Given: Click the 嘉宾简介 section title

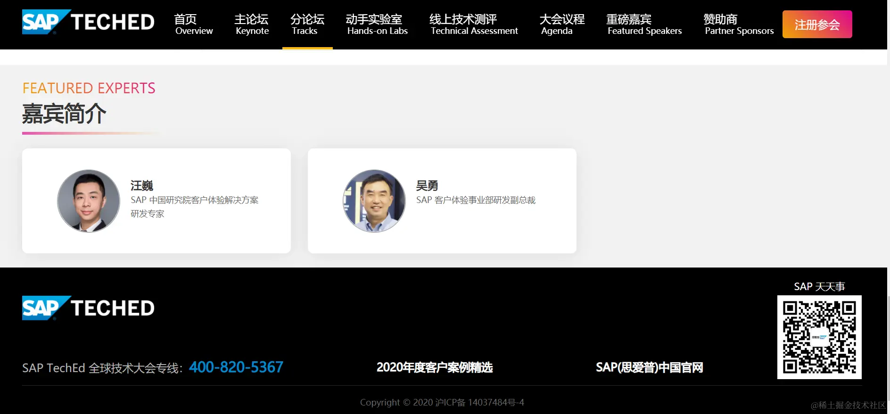Looking at the screenshot, I should point(64,114).
